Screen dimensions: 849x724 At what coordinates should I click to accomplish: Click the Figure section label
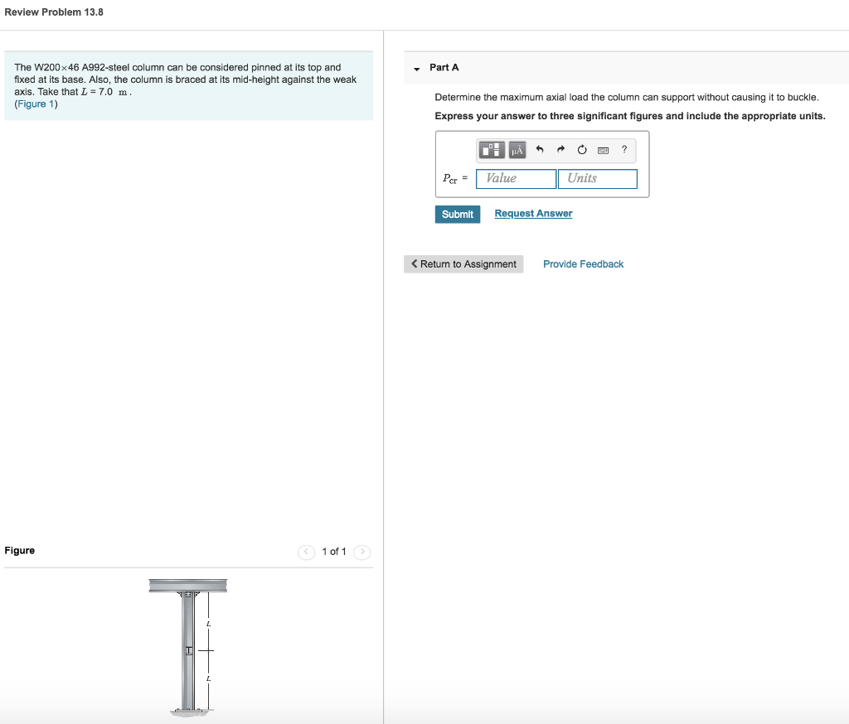pyautogui.click(x=19, y=550)
